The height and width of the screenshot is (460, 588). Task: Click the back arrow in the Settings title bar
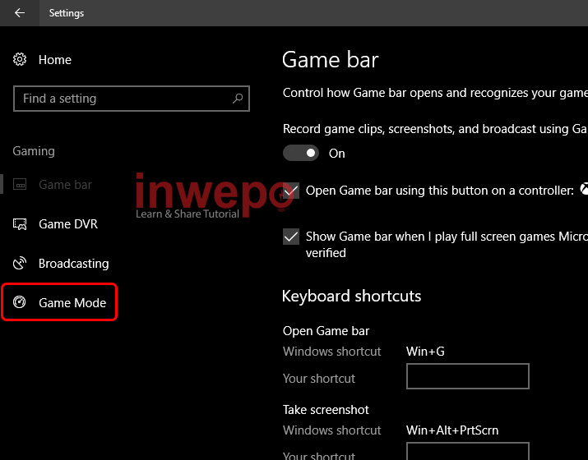click(x=20, y=13)
